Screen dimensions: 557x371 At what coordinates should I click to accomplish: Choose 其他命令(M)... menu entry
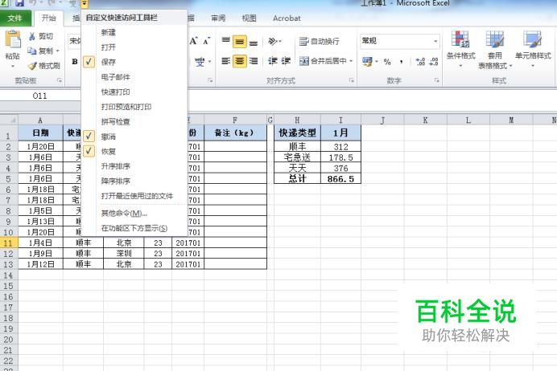[134, 214]
